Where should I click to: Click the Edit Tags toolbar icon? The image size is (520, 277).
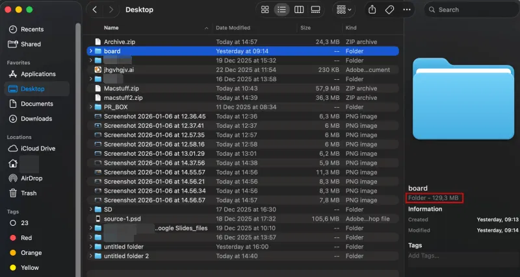[389, 10]
